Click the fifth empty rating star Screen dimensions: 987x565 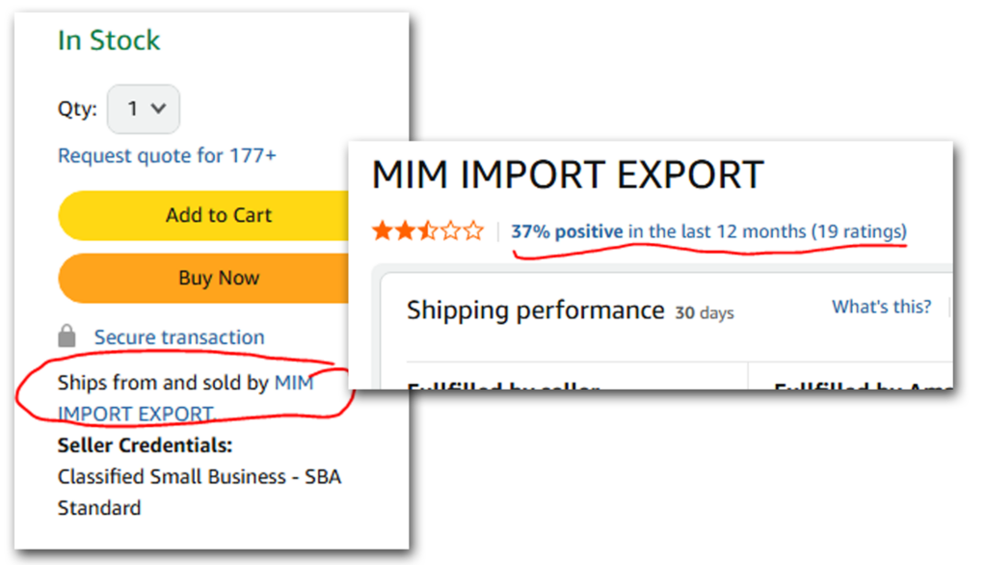click(x=472, y=231)
